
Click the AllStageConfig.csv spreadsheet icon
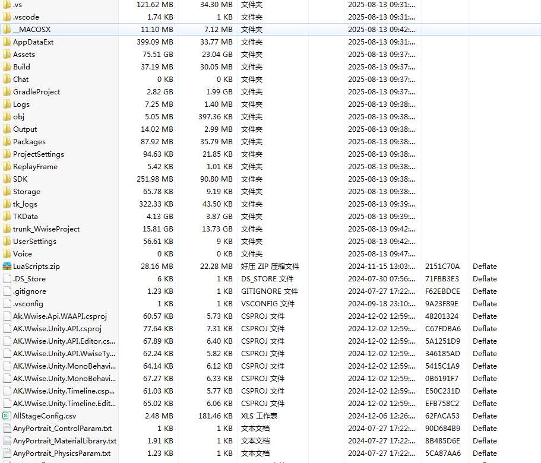click(7, 416)
